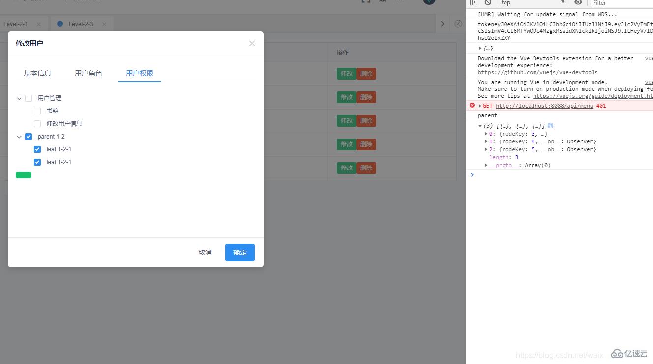653x364 pixels.
Task: Click the 修改用户信息 tree label
Action: tap(64, 124)
